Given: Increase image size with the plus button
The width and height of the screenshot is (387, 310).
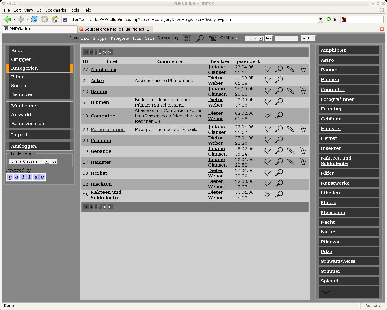Looking at the screenshot, I should pyautogui.click(x=242, y=38).
